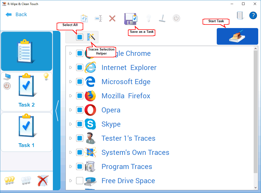Image resolution: width=261 pixels, height=193 pixels.
Task: Click the Skype logo icon
Action: tap(90, 124)
